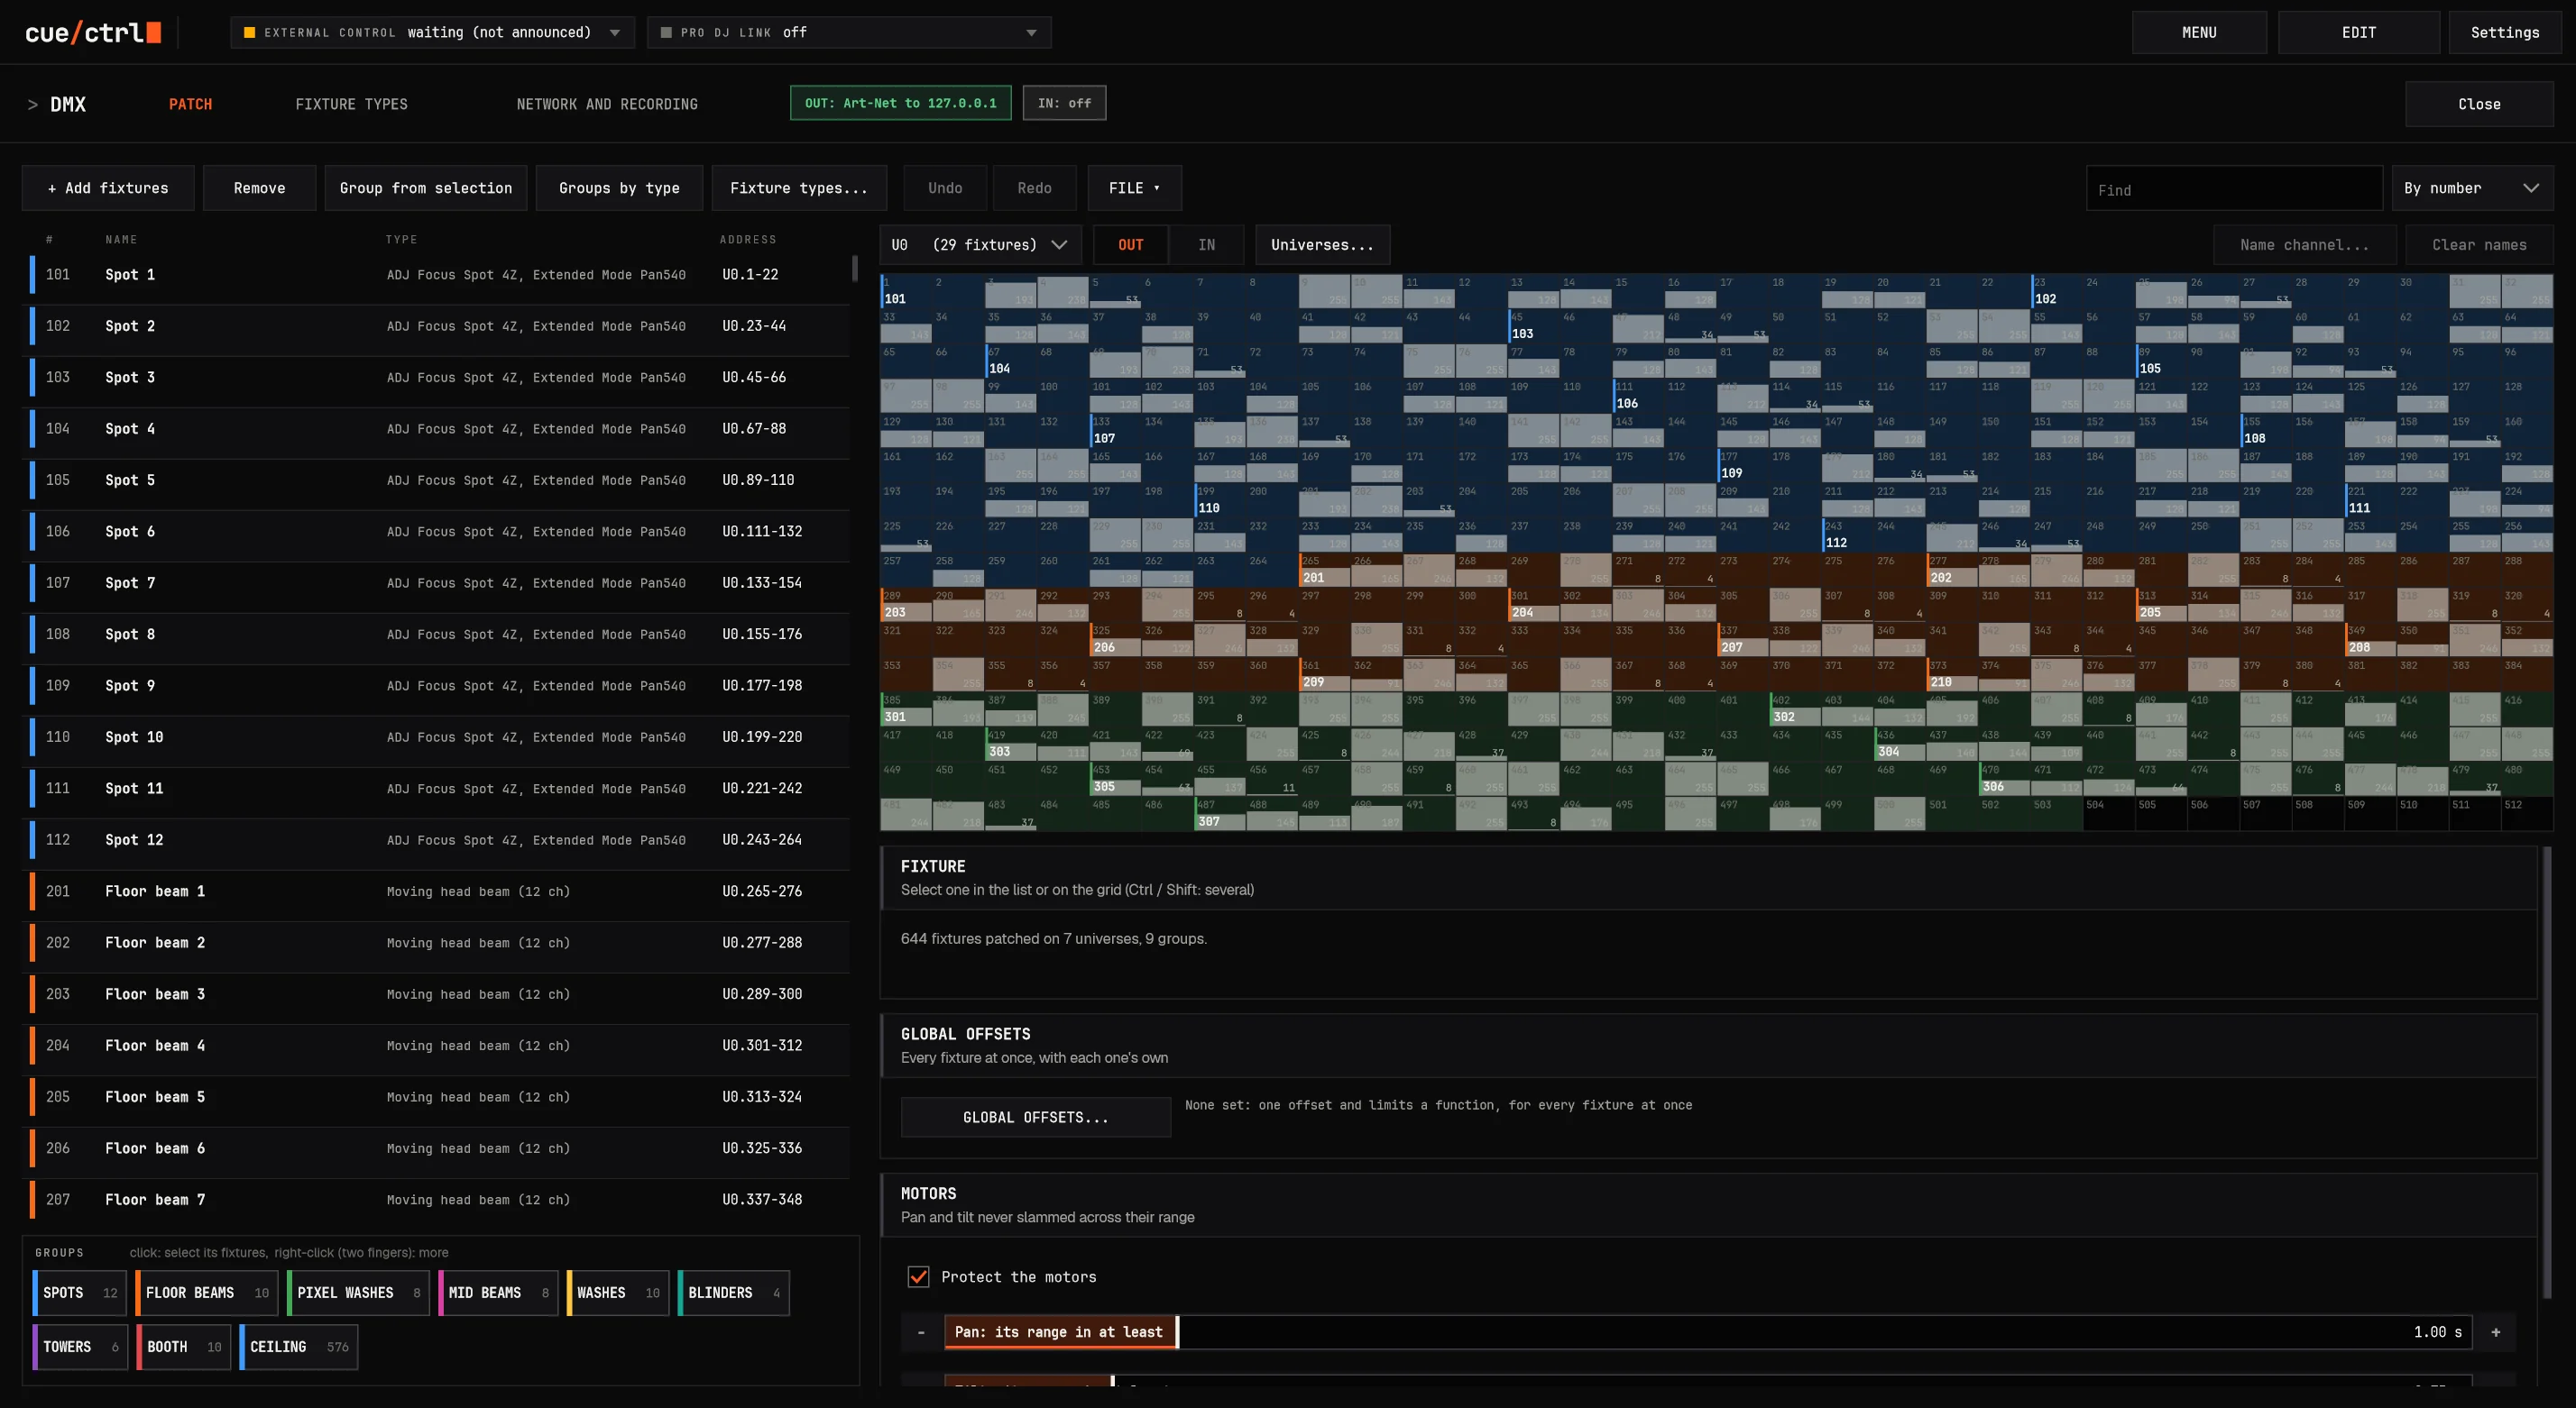The image size is (2576, 1408).
Task: Open the FILE dropdown menu
Action: [x=1134, y=187]
